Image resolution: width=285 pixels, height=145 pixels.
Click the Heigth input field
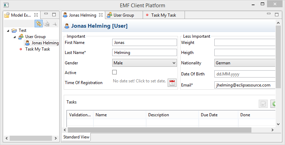coord(245,53)
